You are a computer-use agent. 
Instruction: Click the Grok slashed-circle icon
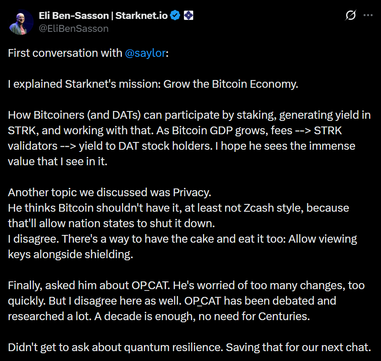pyautogui.click(x=351, y=15)
